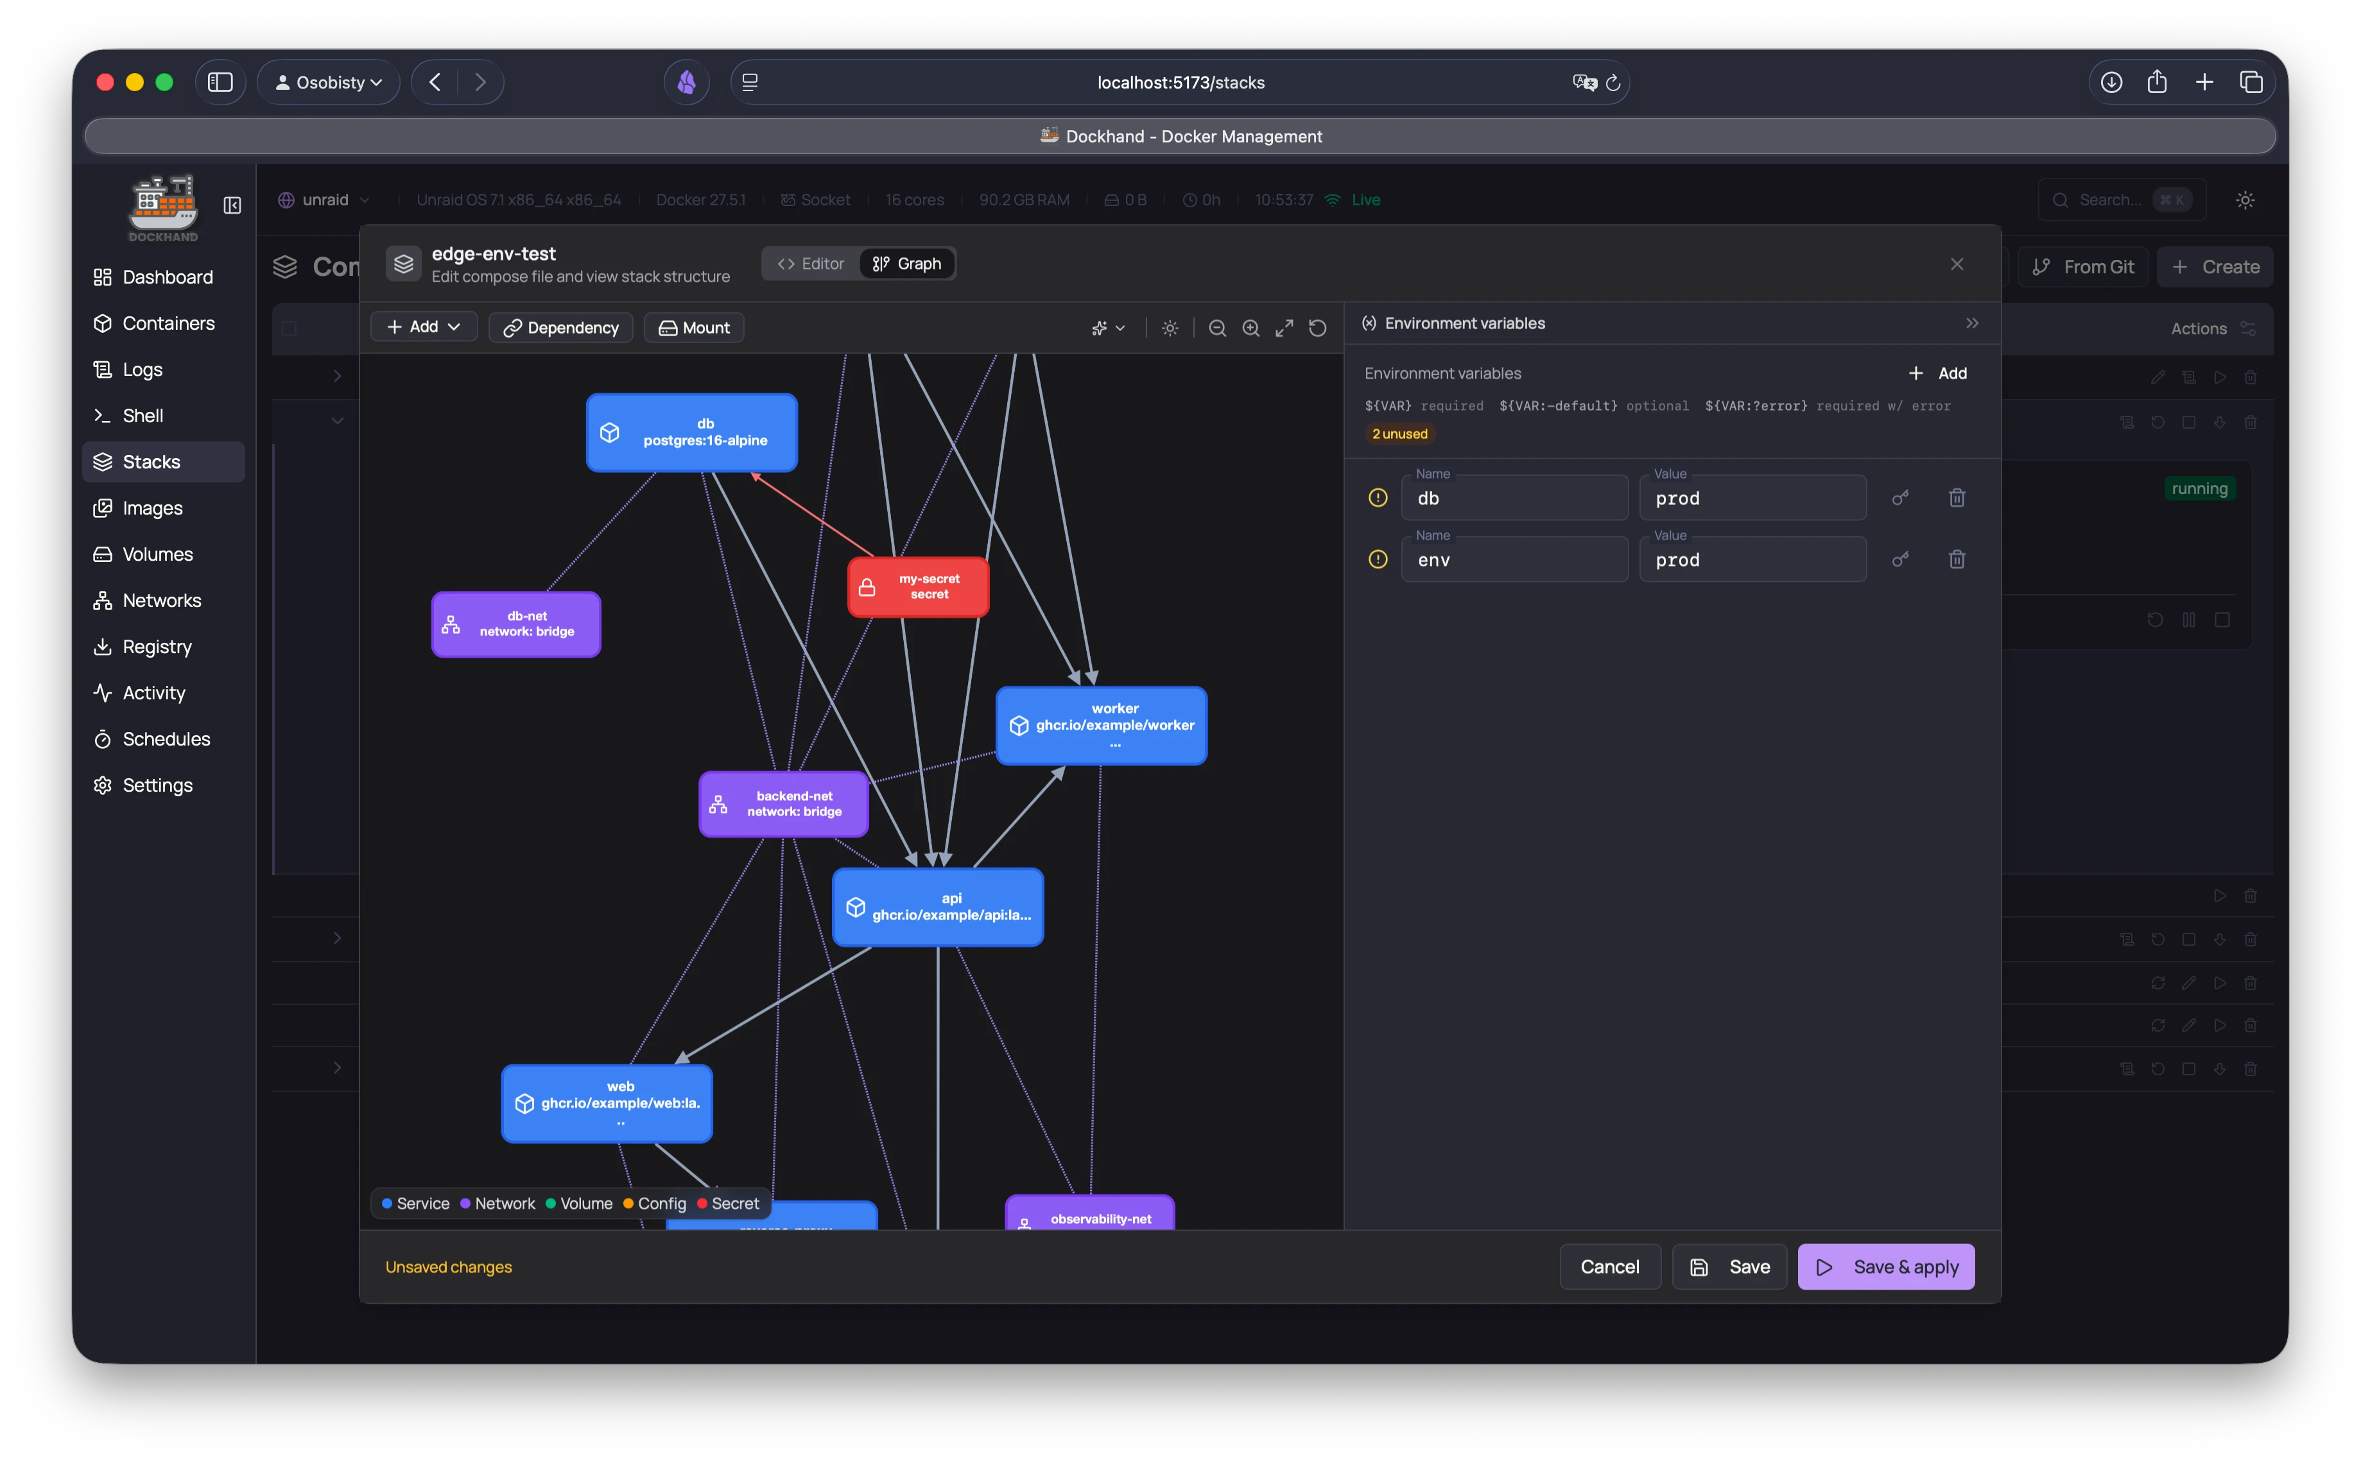The width and height of the screenshot is (2361, 1459).
Task: Reset the graph view with the reset icon
Action: coord(1318,328)
